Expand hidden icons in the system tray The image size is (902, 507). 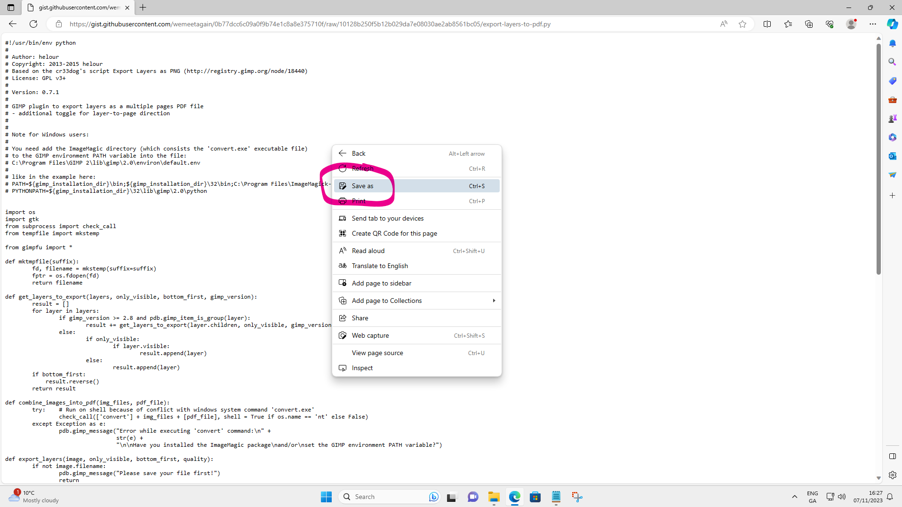(x=794, y=497)
